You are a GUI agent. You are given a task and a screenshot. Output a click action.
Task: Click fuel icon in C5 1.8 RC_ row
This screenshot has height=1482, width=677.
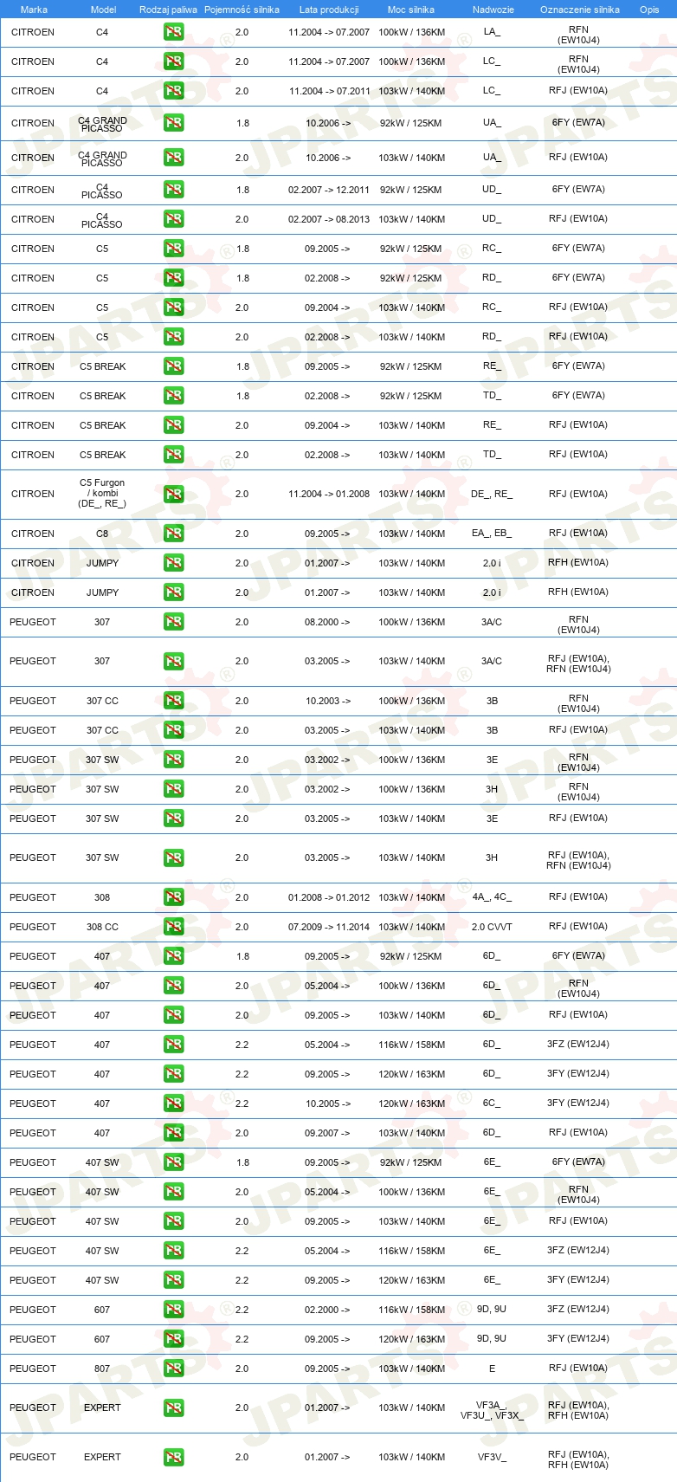(x=174, y=249)
